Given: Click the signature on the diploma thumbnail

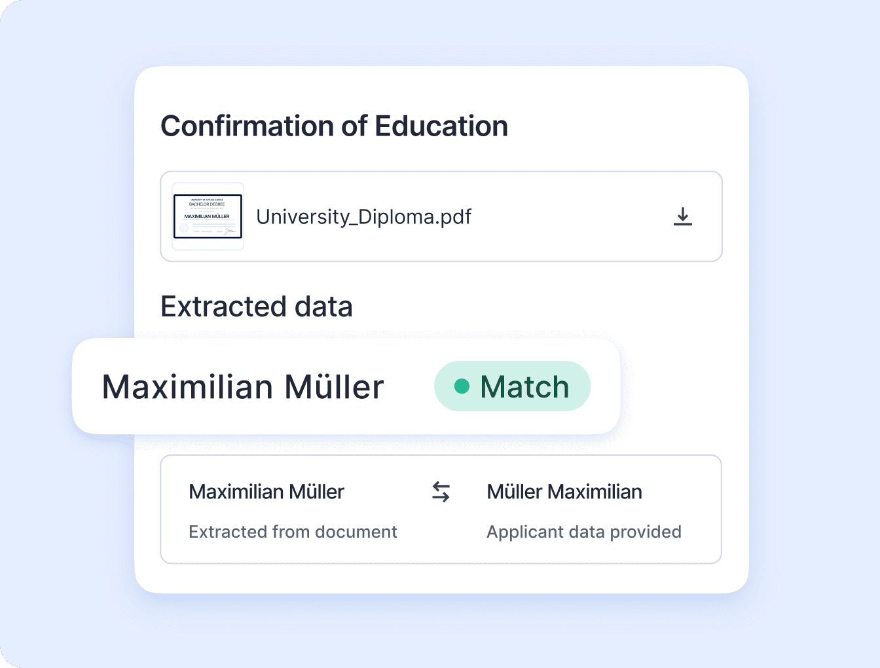Looking at the screenshot, I should [229, 231].
